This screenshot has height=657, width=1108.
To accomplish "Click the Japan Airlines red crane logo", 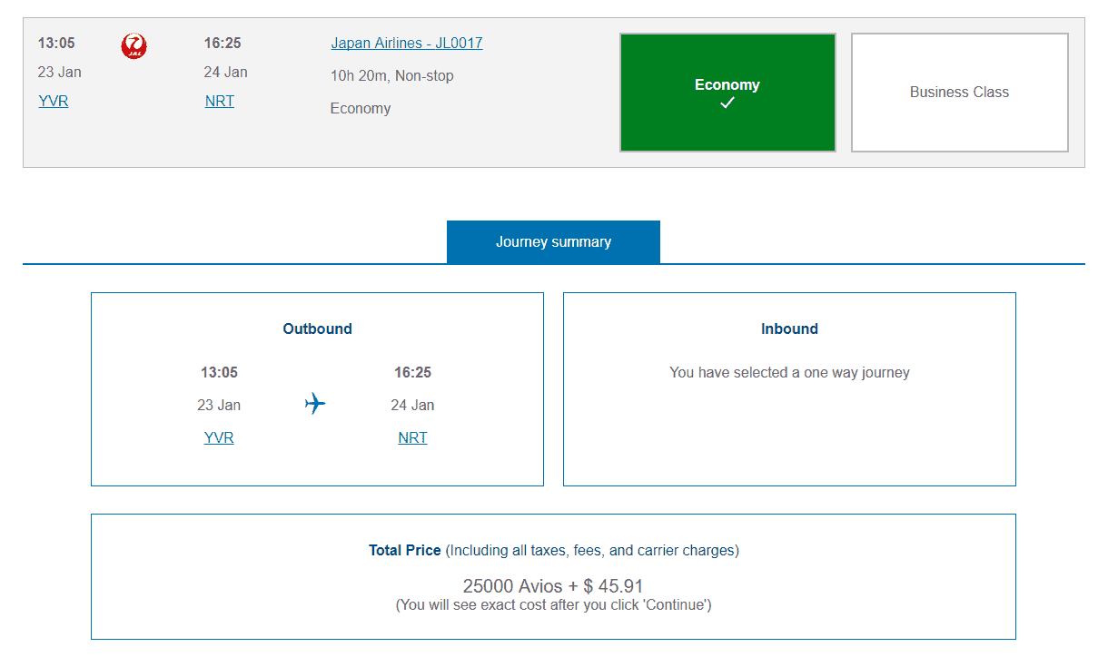I will (134, 45).
